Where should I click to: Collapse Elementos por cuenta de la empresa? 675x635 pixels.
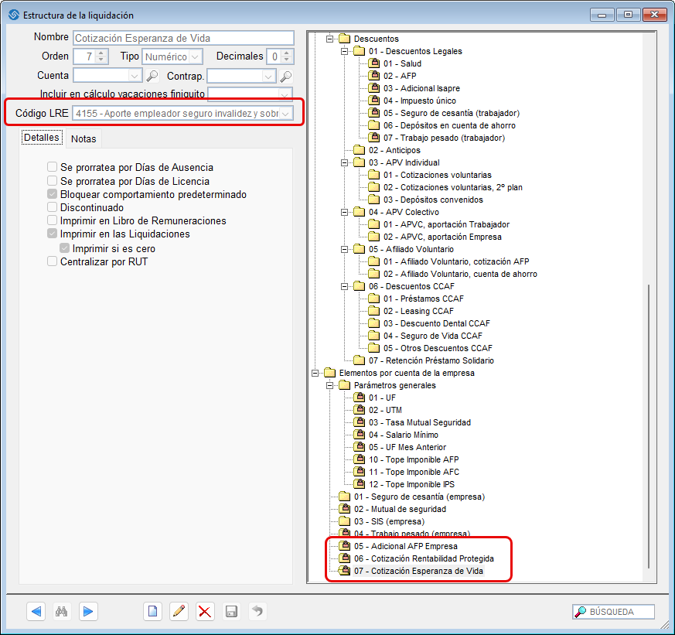point(315,373)
